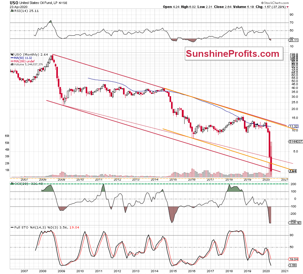Click the 23-Apr-2020 date
The width and height of the screenshot is (303, 274).
tap(18, 7)
